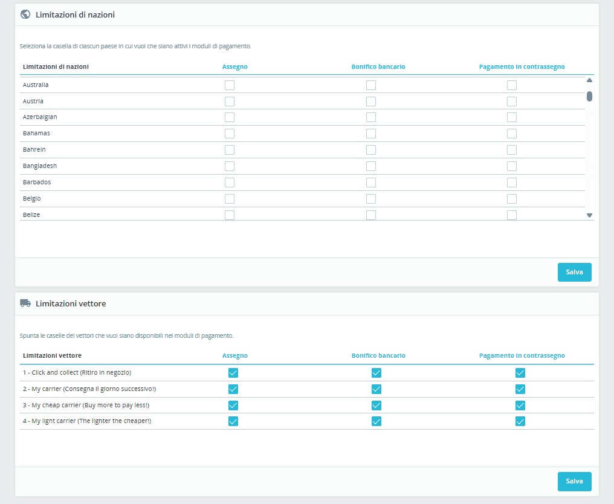
Task: Disable Pagamento in contrassegno for My cheap carrier
Action: tap(520, 405)
